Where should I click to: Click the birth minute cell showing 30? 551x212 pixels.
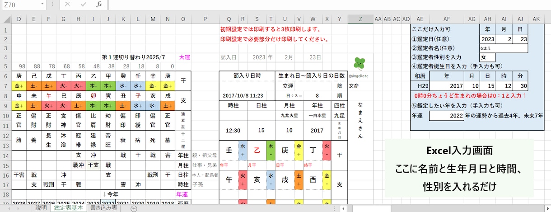coord(520,85)
